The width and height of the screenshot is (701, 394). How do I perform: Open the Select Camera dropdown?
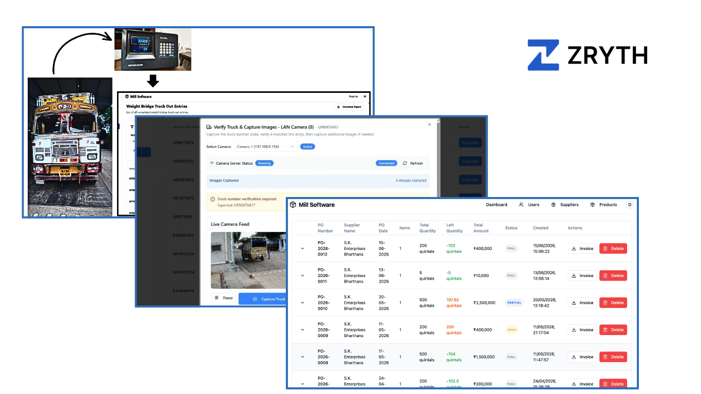pyautogui.click(x=266, y=146)
